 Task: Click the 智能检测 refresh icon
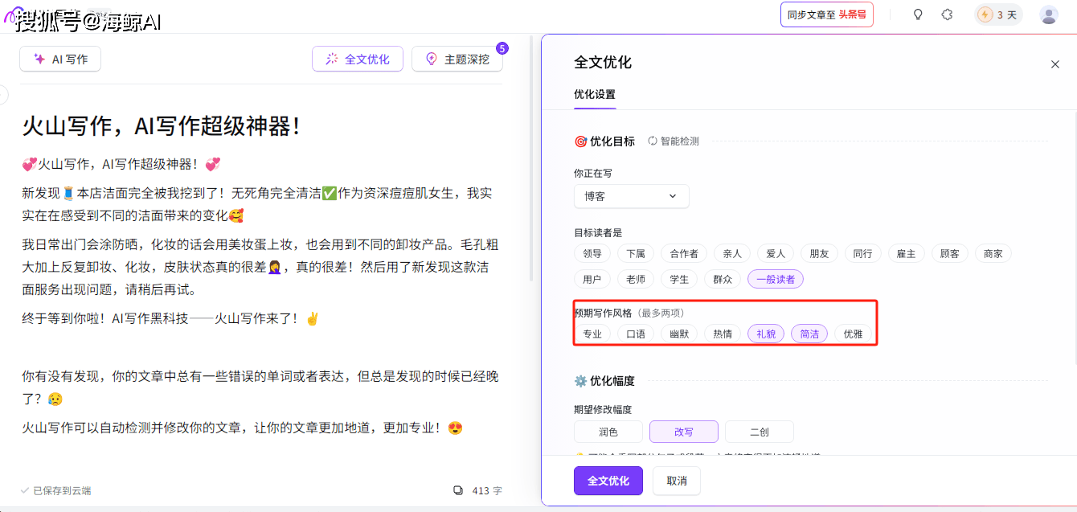[x=653, y=141]
